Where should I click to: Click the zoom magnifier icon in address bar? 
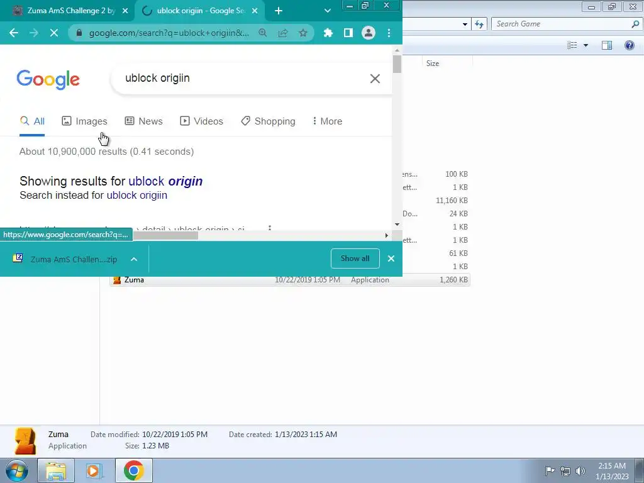point(262,33)
